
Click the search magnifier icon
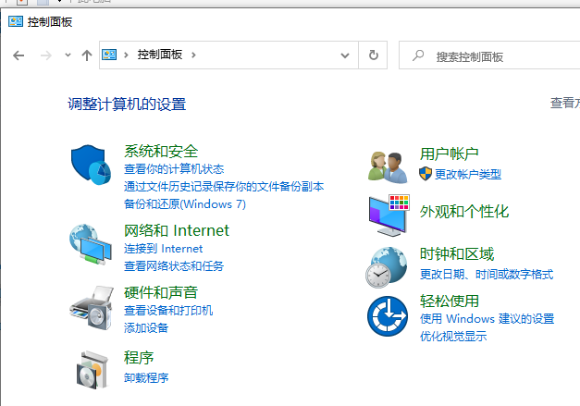(418, 55)
